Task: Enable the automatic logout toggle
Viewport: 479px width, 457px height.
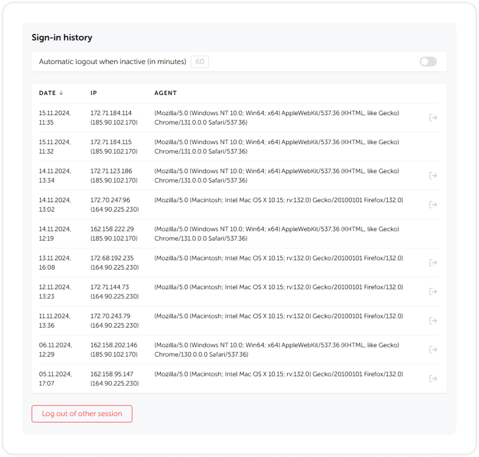Action: pos(428,62)
